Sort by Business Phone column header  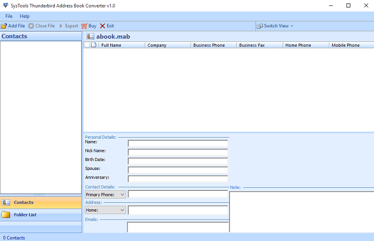tap(213, 45)
